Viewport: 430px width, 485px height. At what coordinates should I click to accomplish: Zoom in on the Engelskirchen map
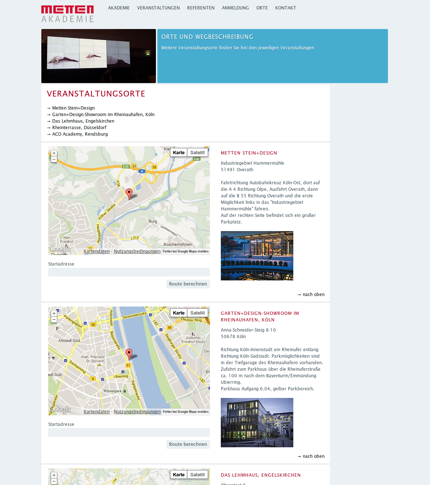tap(54, 475)
